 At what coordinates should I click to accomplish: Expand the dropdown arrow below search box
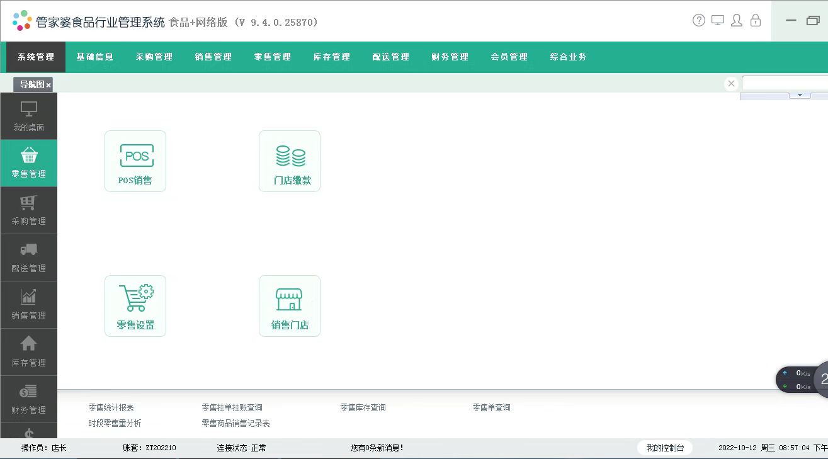click(800, 96)
